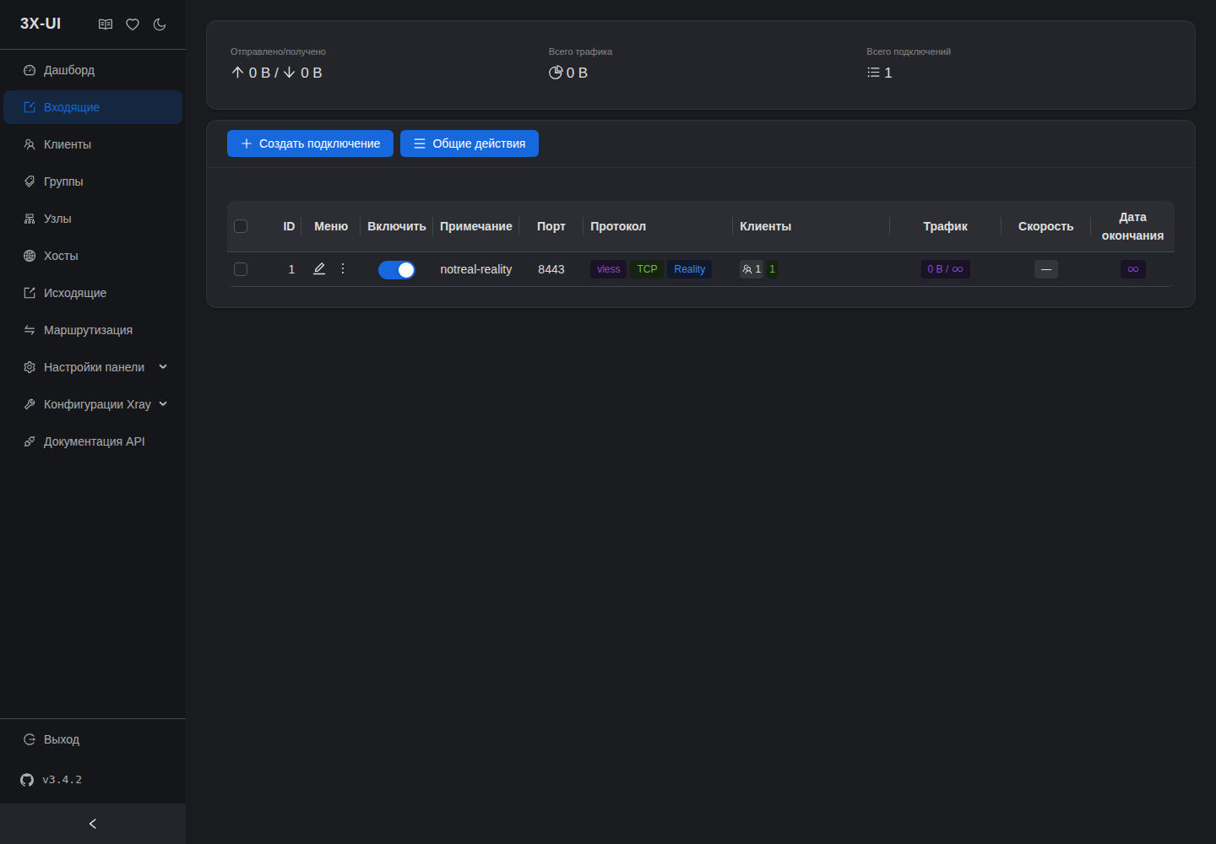This screenshot has width=1216, height=844.
Task: Click the Создать подключение button
Action: pyautogui.click(x=310, y=143)
